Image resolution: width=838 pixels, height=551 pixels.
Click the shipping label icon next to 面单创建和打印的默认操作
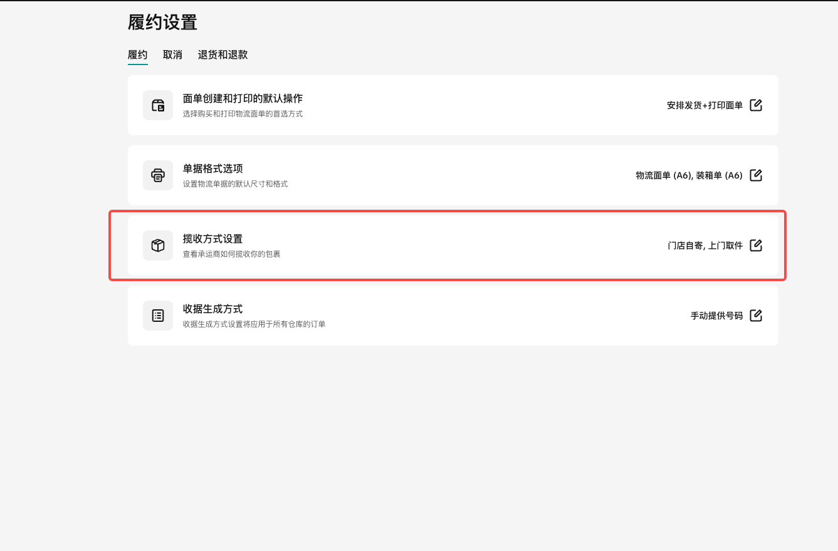pos(158,105)
